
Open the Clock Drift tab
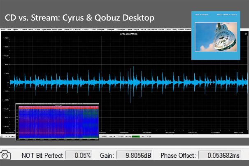click(143, 29)
